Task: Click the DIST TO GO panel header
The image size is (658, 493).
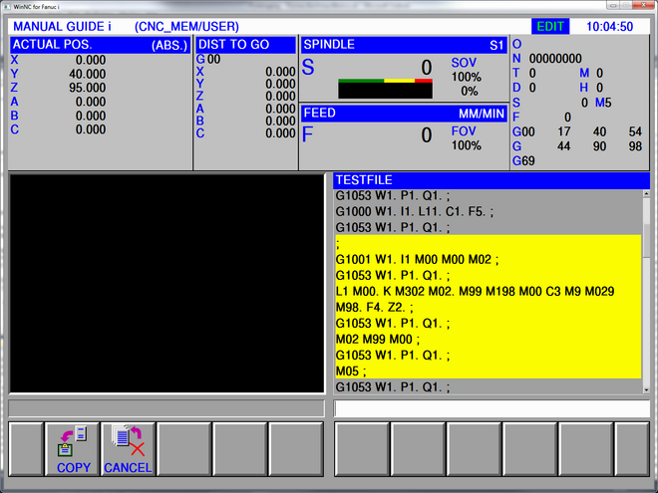Action: (245, 46)
